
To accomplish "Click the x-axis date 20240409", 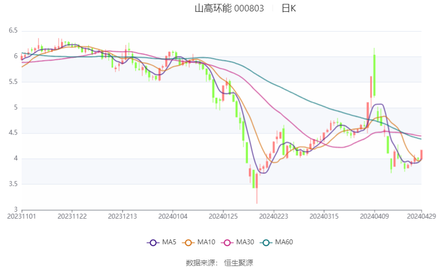I will [x=374, y=217].
